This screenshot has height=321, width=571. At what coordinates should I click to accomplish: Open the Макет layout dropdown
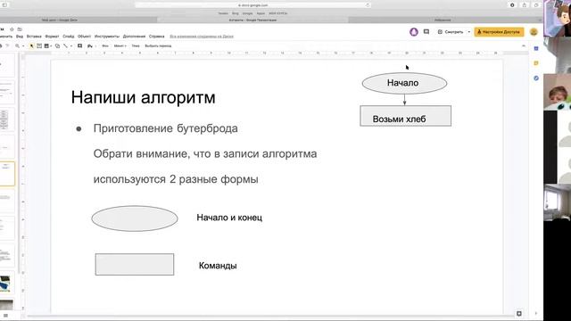[120, 45]
